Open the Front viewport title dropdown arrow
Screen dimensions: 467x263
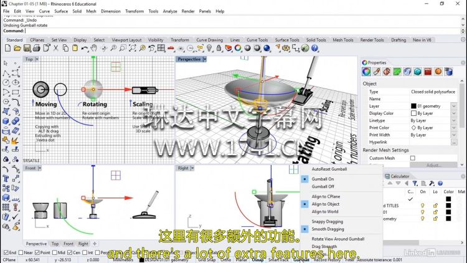pos(40,168)
